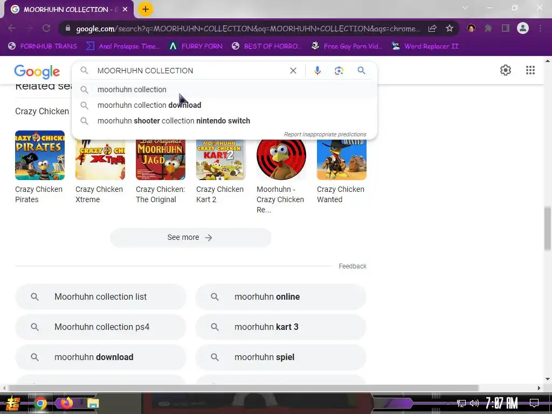The height and width of the screenshot is (414, 552).
Task: Expand results with See more button
Action: (x=190, y=237)
